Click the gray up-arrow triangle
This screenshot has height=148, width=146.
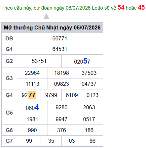pos(46,16)
